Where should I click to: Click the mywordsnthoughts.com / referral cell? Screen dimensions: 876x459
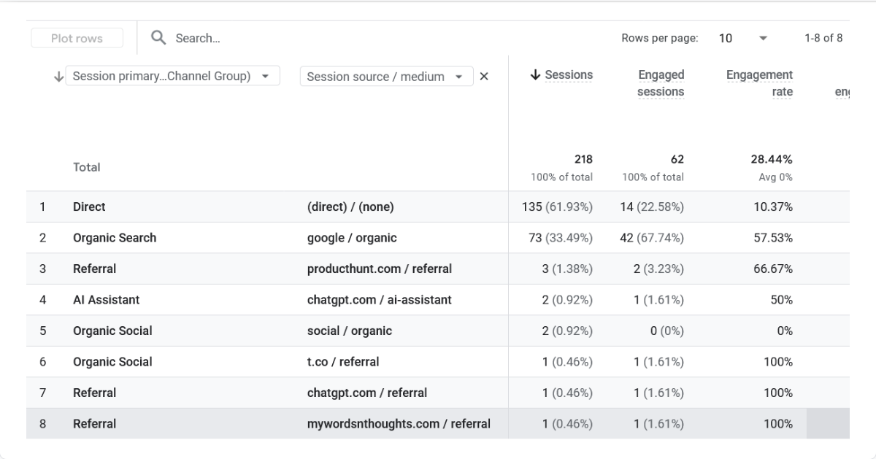[x=399, y=424]
